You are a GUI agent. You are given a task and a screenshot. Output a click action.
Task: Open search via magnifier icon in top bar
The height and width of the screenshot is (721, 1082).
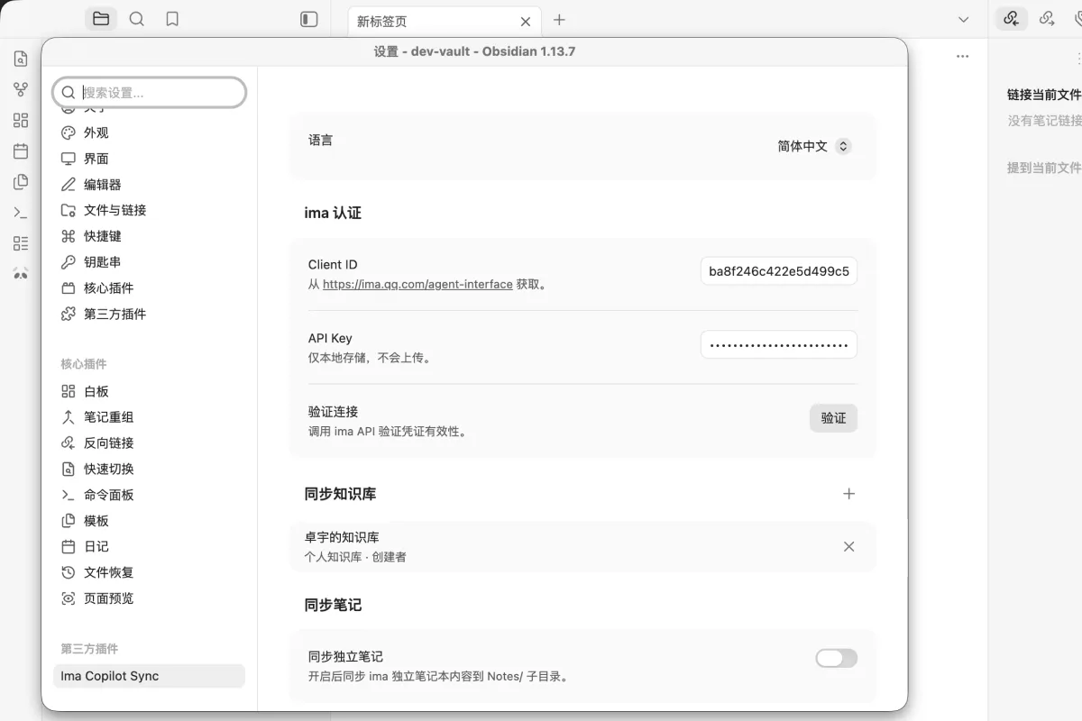(x=137, y=19)
